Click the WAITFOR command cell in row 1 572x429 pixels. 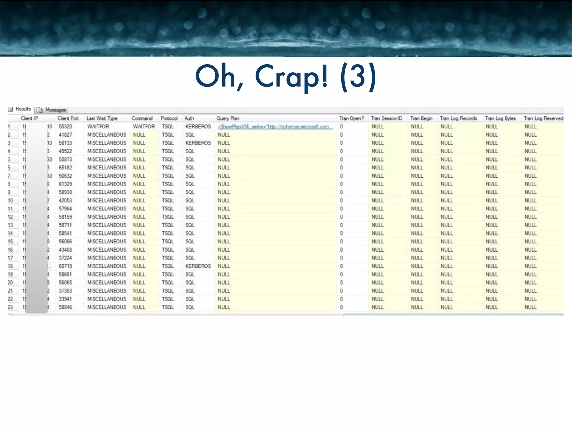coord(144,127)
